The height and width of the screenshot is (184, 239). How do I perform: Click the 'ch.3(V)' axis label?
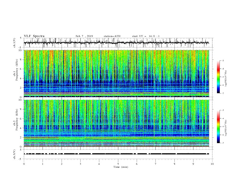pos(14,154)
